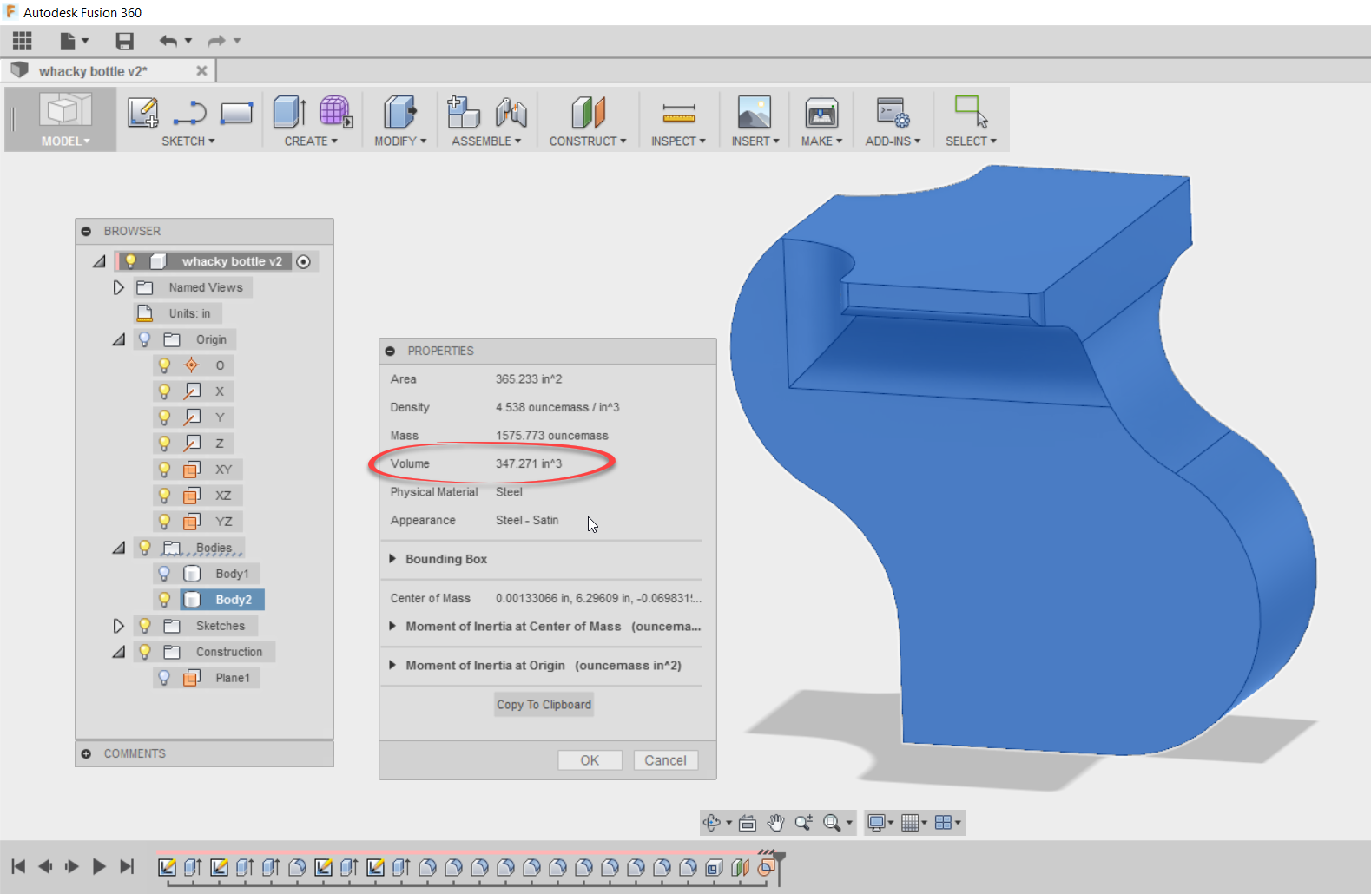Screen dimensions: 1371x894
Task: Expand Moment of Inertia at Center of Mass
Action: [392, 626]
